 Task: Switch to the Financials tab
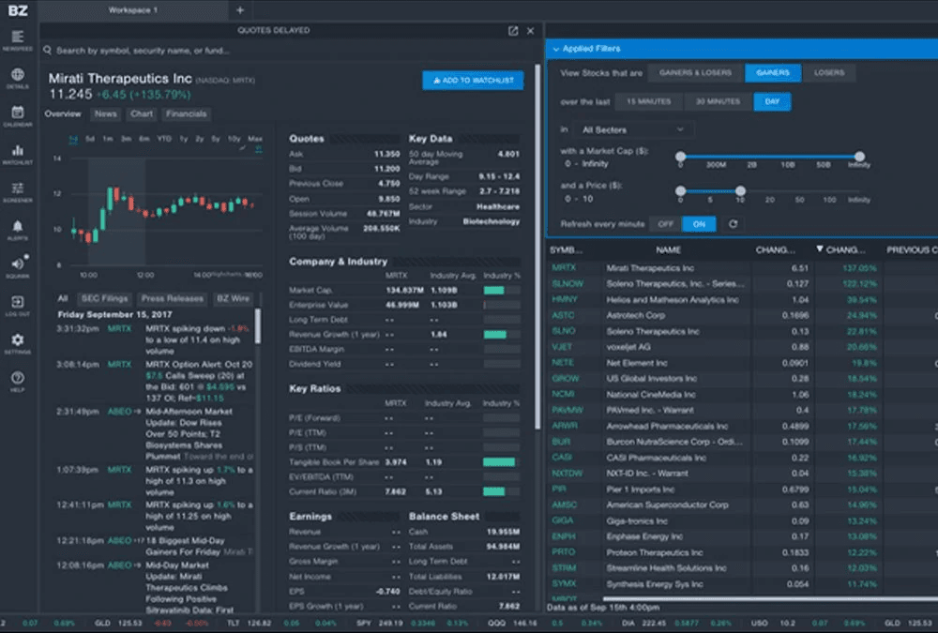[x=186, y=114]
